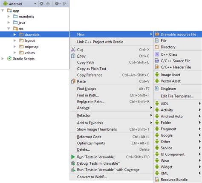The height and width of the screenshot is (183, 202).
Task: Open the New submenu in context menu
Action: point(111,34)
